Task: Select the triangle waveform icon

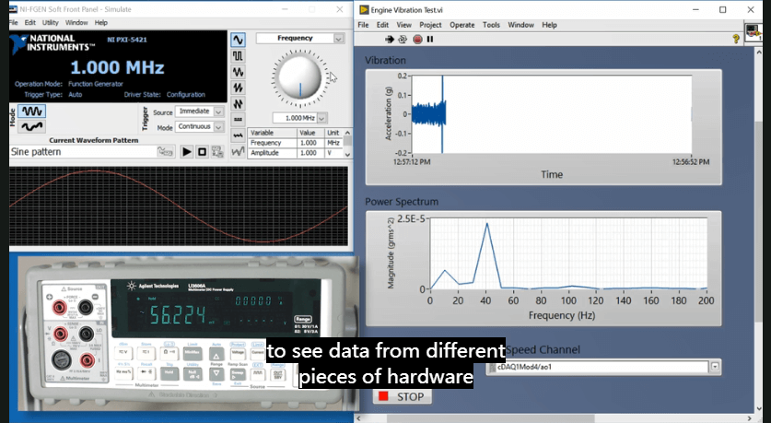Action: [x=238, y=72]
